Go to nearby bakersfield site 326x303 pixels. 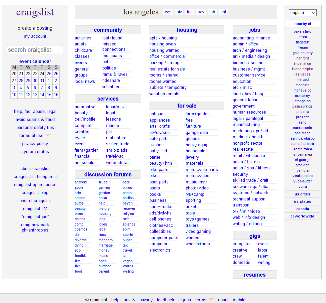point(303,31)
